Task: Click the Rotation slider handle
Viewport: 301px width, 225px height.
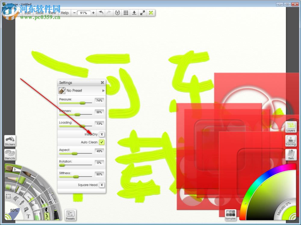Action: (x=62, y=165)
